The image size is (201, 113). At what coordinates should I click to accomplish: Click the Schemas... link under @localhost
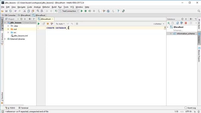pos(178,30)
